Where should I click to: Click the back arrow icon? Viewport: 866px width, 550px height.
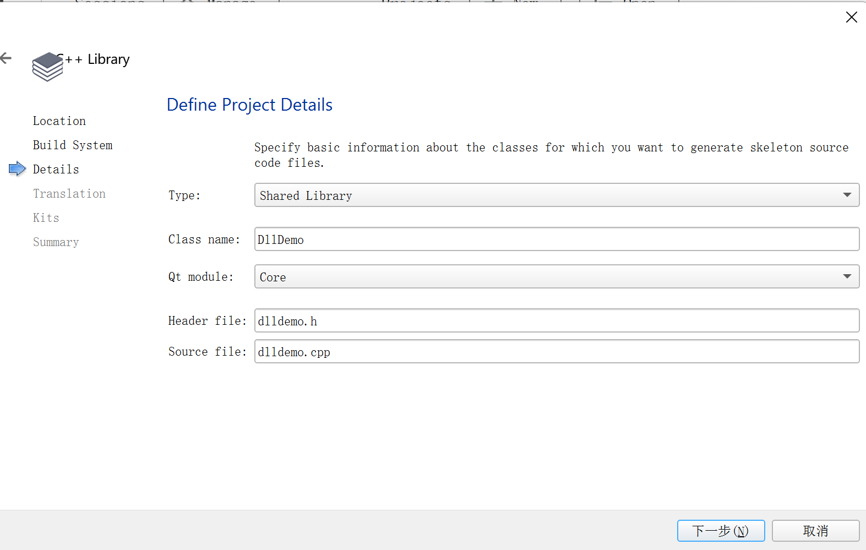[x=6, y=58]
